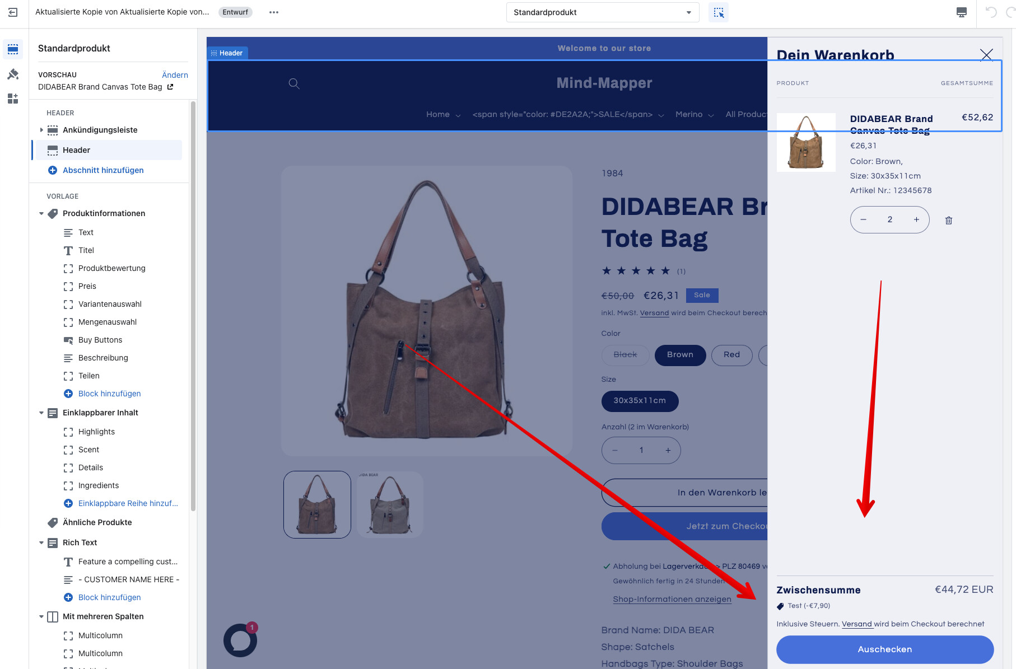1016x669 pixels.
Task: Select the Produktbewertung block
Action: [112, 268]
